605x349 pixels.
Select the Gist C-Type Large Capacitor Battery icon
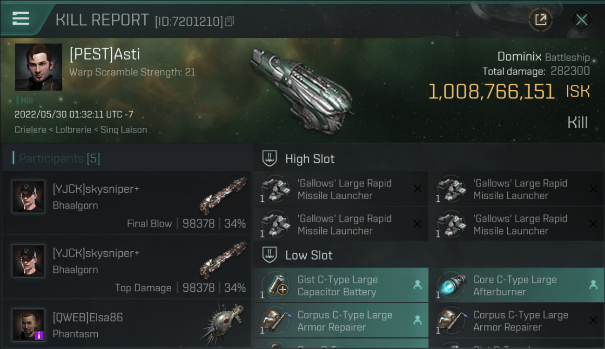tap(275, 285)
